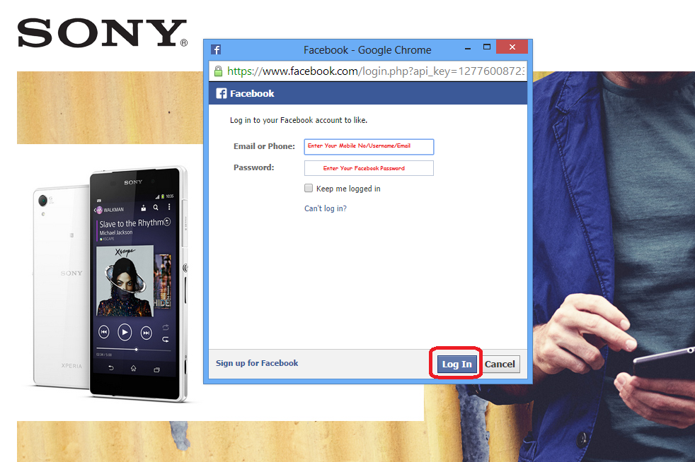Click the Facebook - Google Chrome title

367,50
